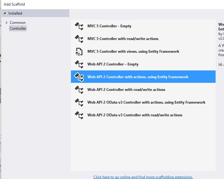
Task: Select the Installed header label
Action: [x=15, y=13]
